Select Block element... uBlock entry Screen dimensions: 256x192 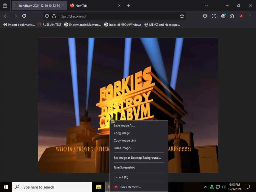[139, 187]
